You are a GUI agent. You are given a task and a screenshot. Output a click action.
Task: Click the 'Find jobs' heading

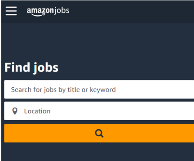point(31,68)
